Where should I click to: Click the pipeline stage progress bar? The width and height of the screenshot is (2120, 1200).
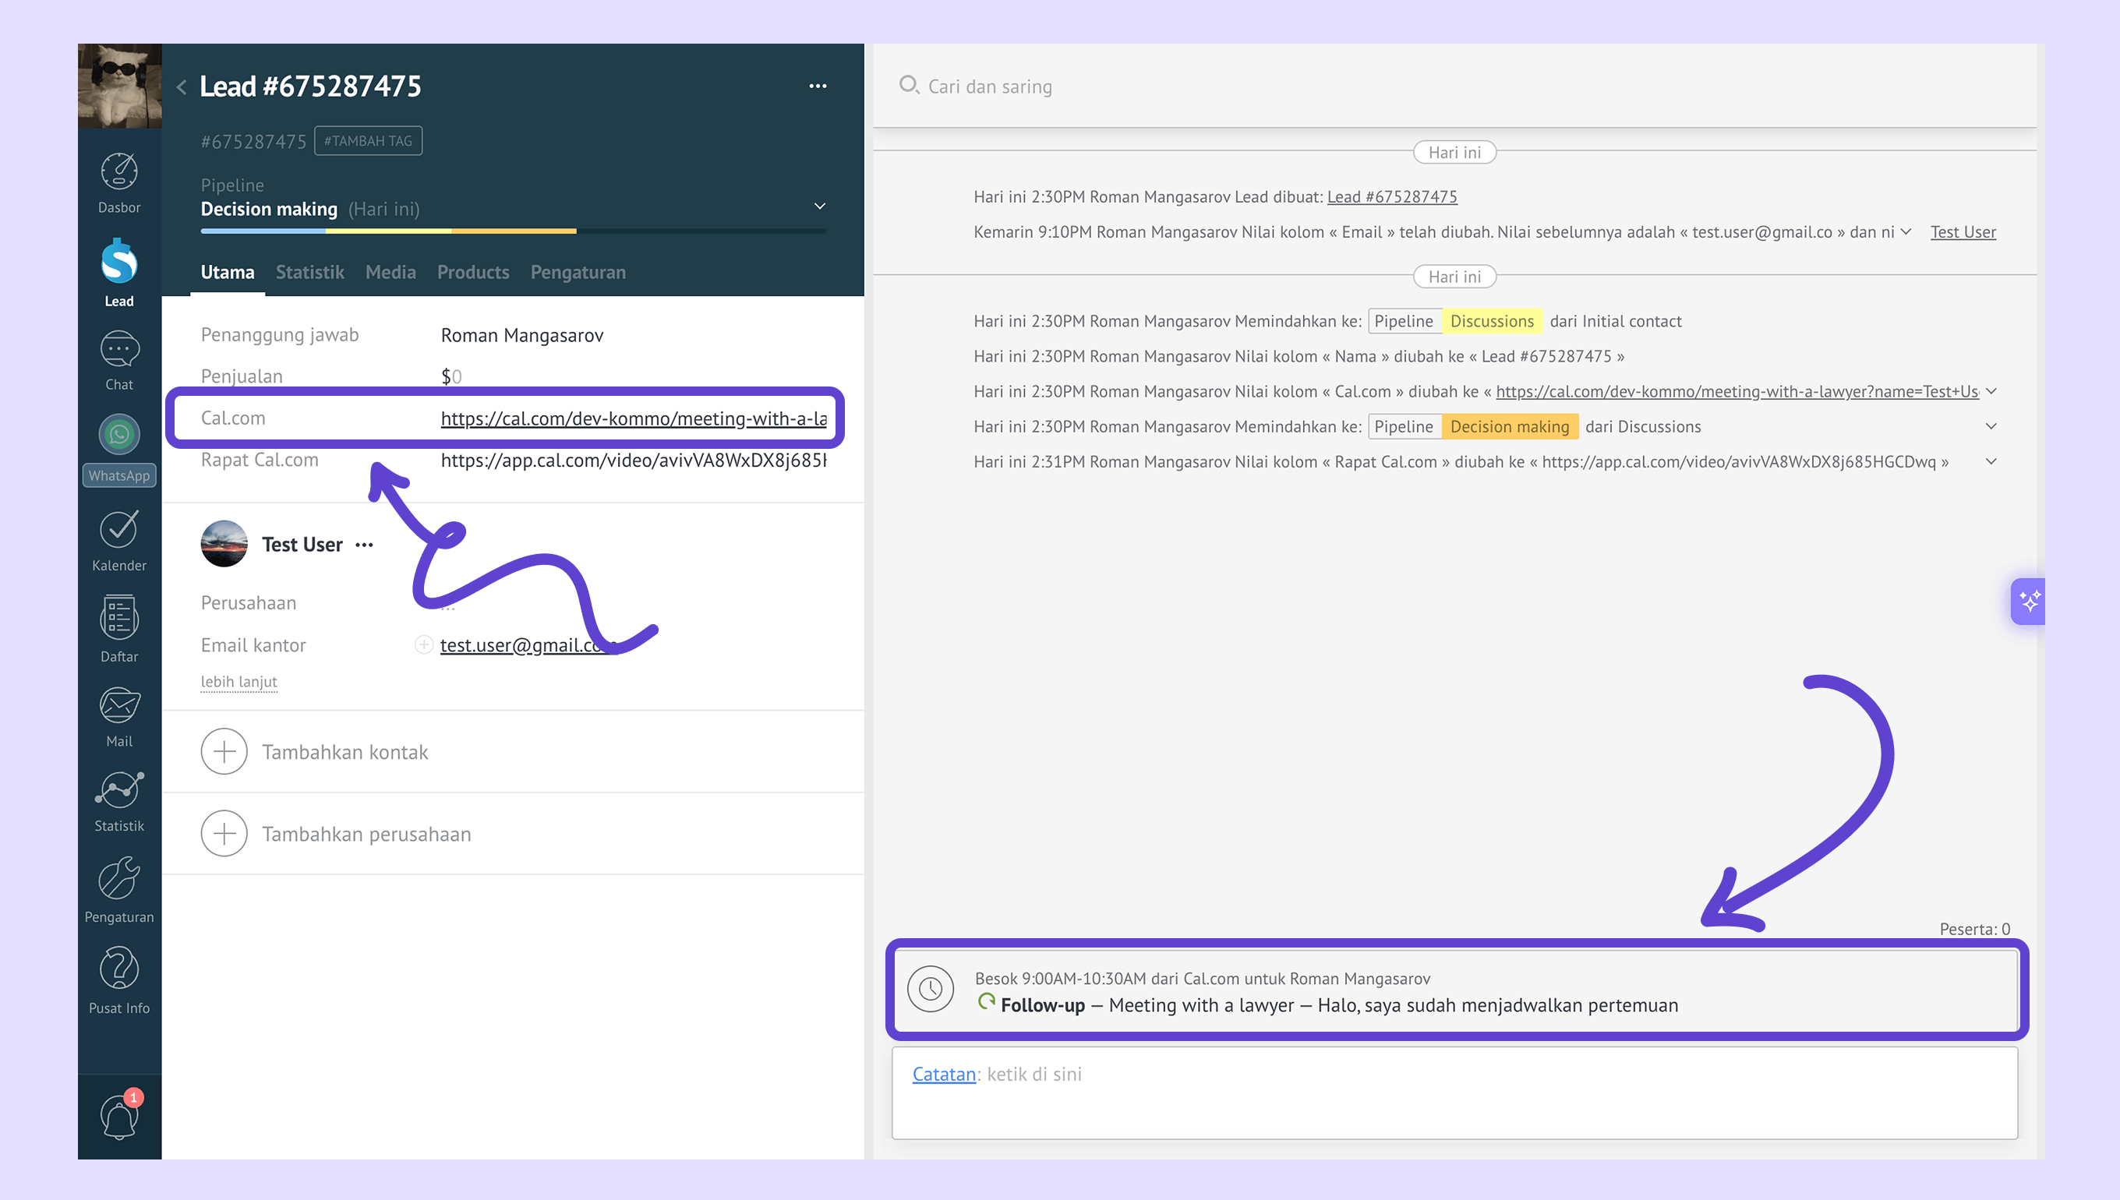pyautogui.click(x=512, y=231)
